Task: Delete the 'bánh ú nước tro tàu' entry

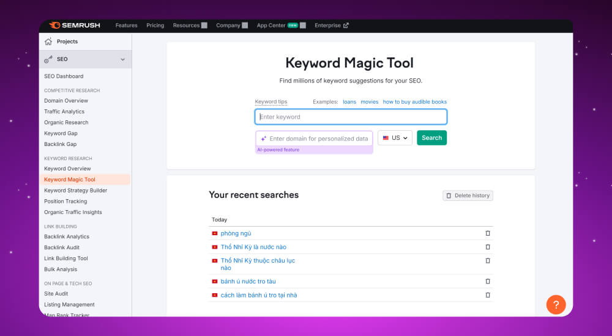Action: pos(488,281)
